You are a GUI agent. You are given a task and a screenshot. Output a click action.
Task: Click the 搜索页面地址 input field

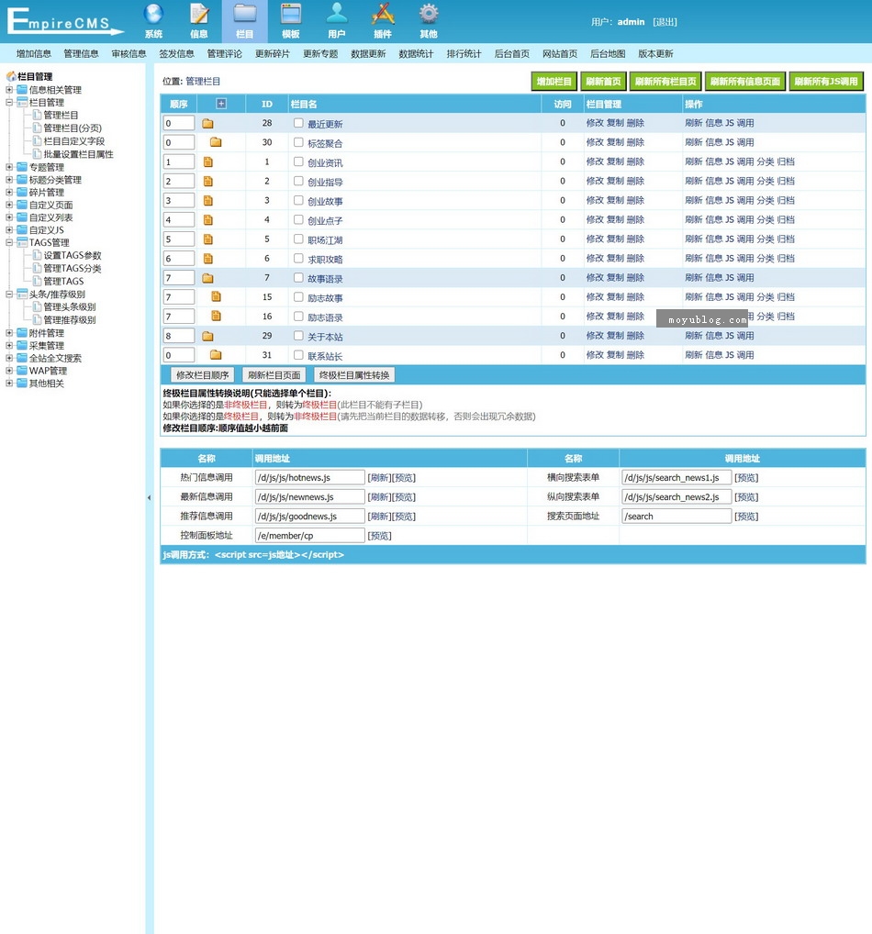[x=676, y=516]
